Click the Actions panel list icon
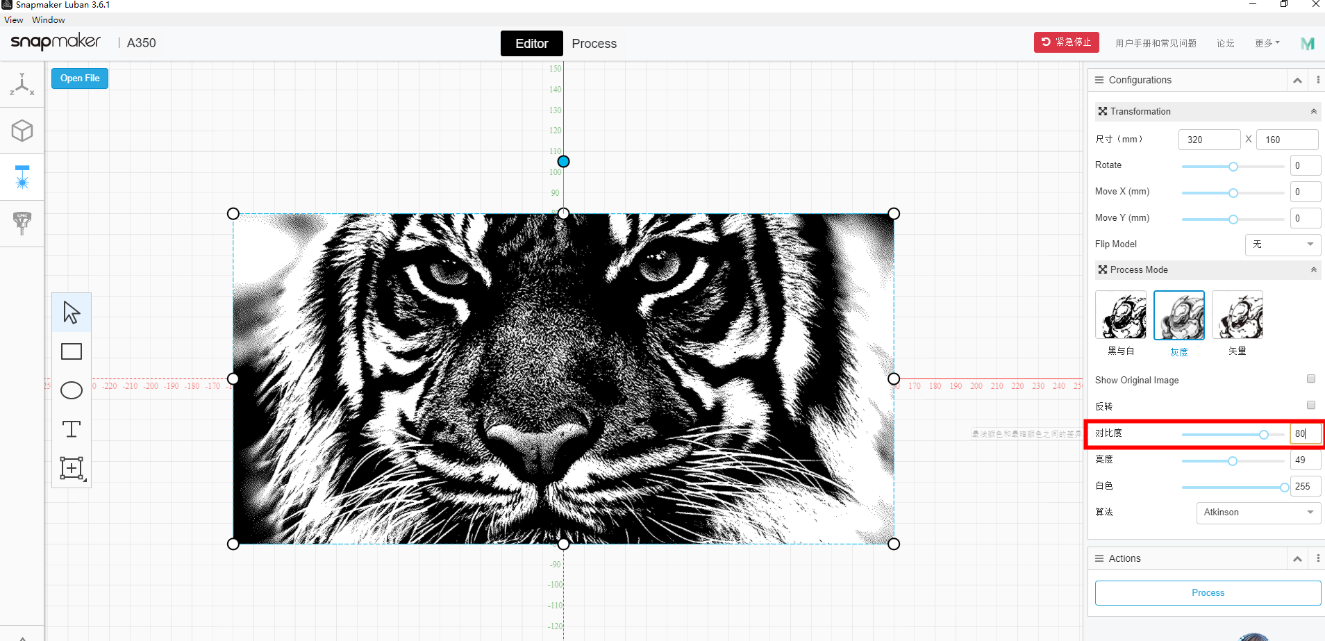Viewport: 1325px width, 641px height. [1099, 558]
